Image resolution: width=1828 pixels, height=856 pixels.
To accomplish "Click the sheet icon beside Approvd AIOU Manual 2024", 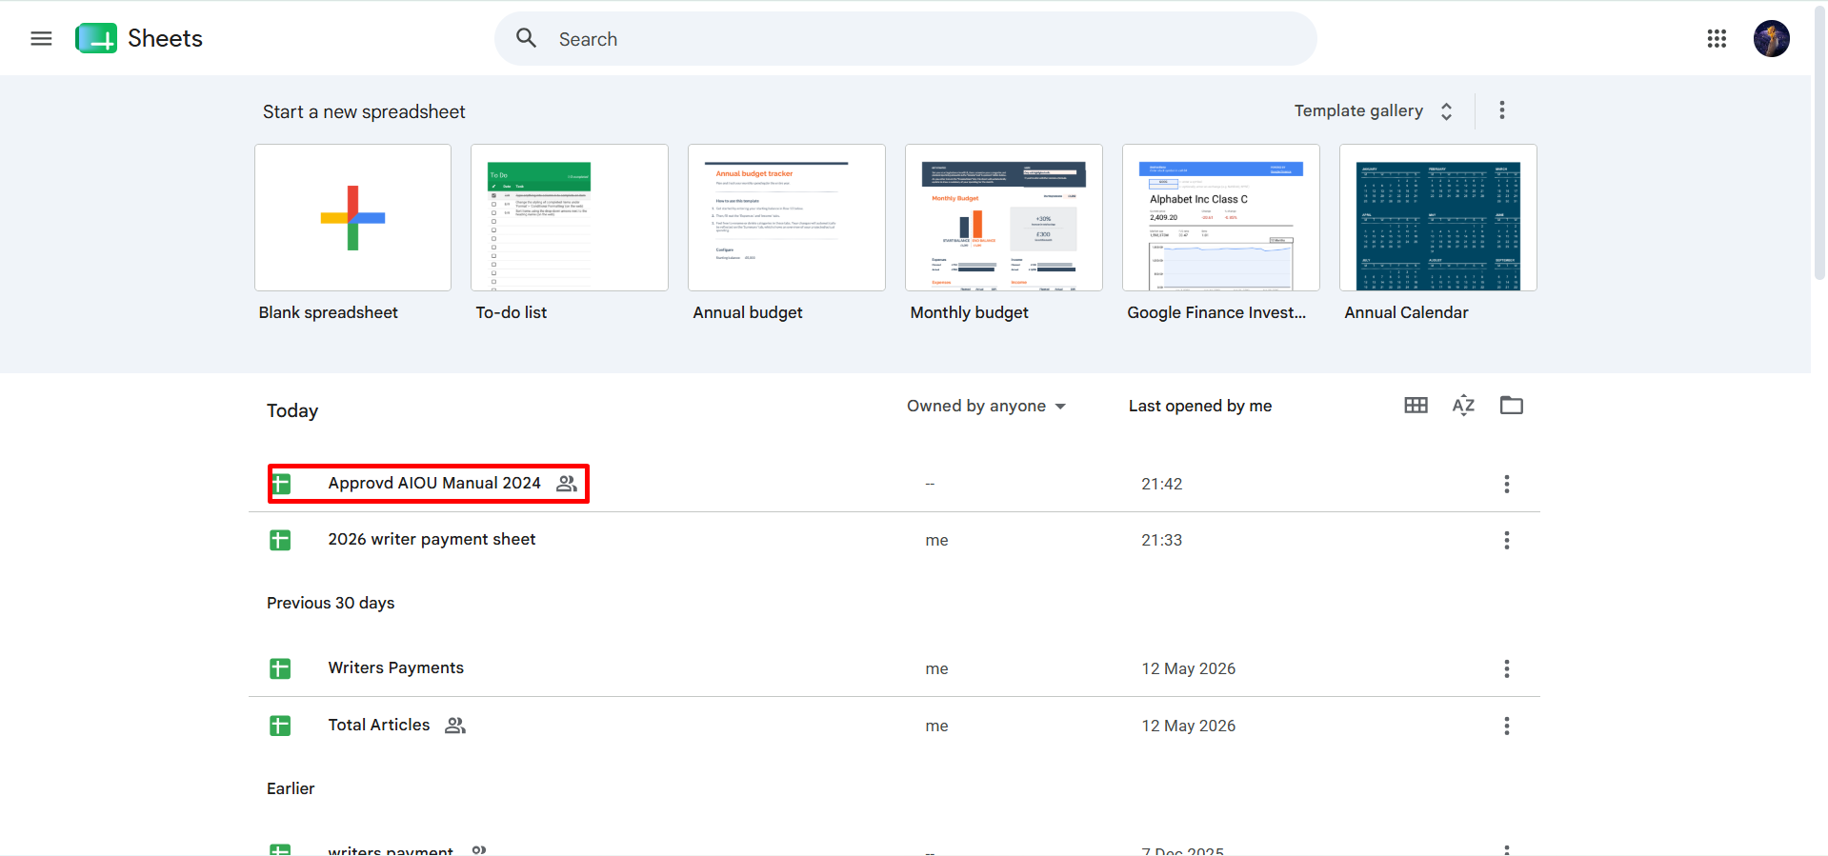I will tap(280, 484).
